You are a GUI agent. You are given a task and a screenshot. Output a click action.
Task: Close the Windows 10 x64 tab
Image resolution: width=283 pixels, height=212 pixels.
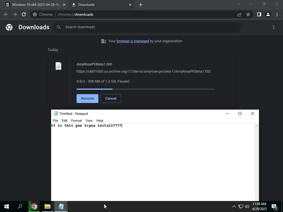click(x=64, y=5)
